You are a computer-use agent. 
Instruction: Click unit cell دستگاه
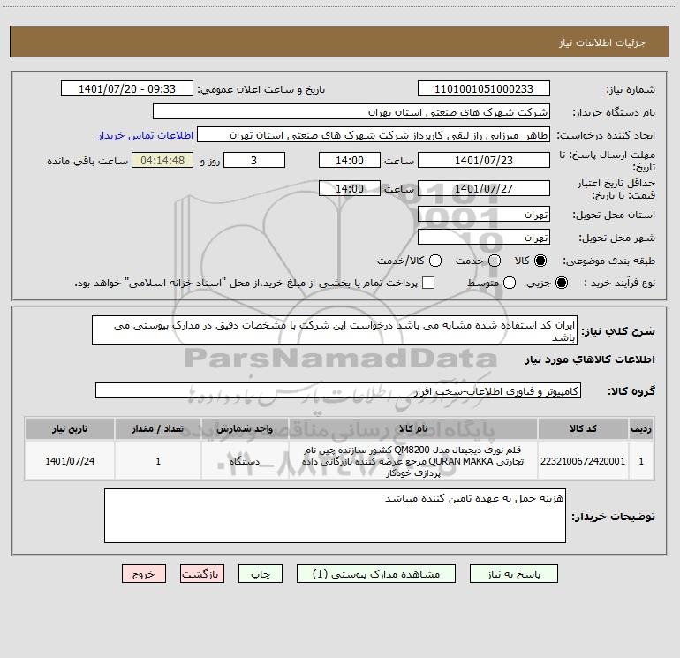point(245,461)
